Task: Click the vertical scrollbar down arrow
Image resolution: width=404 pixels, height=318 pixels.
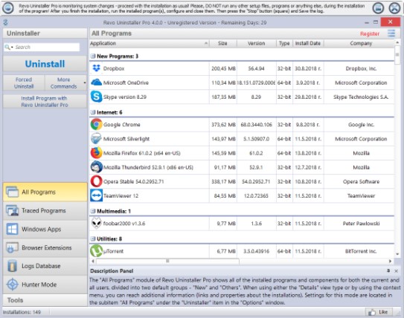Action: tap(397, 254)
